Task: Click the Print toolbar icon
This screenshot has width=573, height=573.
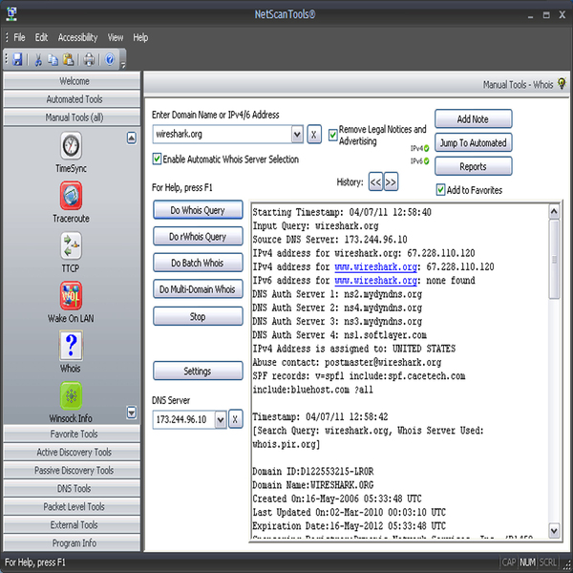Action: click(x=89, y=59)
